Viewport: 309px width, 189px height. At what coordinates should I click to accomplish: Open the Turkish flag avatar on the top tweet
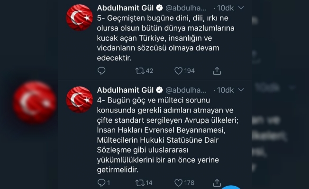80,18
